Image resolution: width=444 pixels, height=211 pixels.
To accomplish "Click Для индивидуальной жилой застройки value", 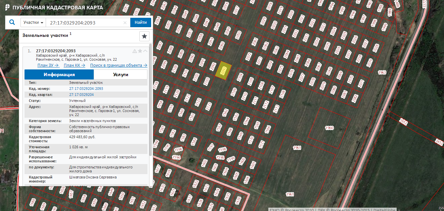I will pyautogui.click(x=103, y=157).
